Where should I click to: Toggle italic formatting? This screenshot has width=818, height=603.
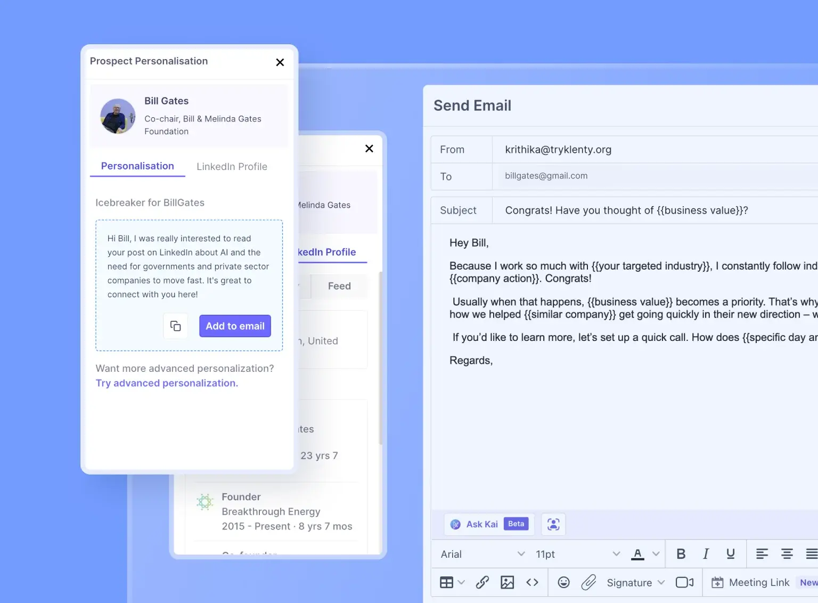click(x=706, y=554)
